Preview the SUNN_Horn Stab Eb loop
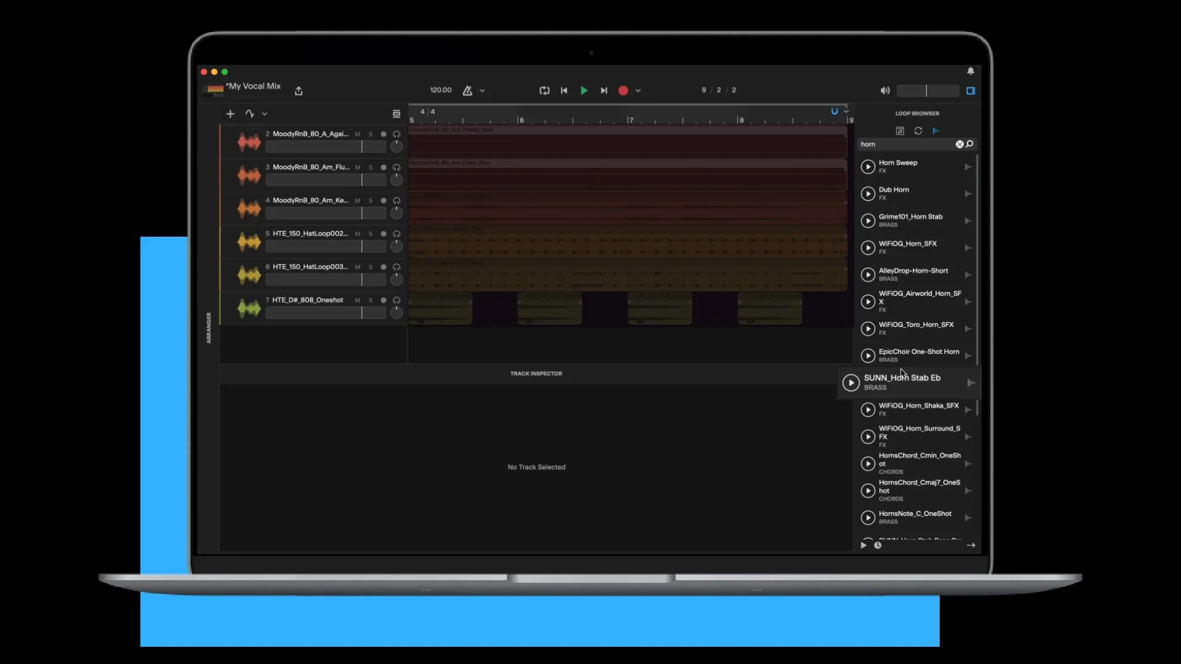Screen dimensions: 1181x664 pyautogui.click(x=851, y=382)
